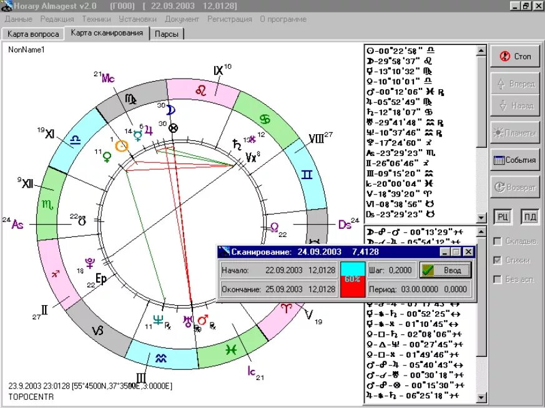The width and height of the screenshot is (545, 408).
Task: Click the Gemini sign segment
Action: click(x=307, y=175)
